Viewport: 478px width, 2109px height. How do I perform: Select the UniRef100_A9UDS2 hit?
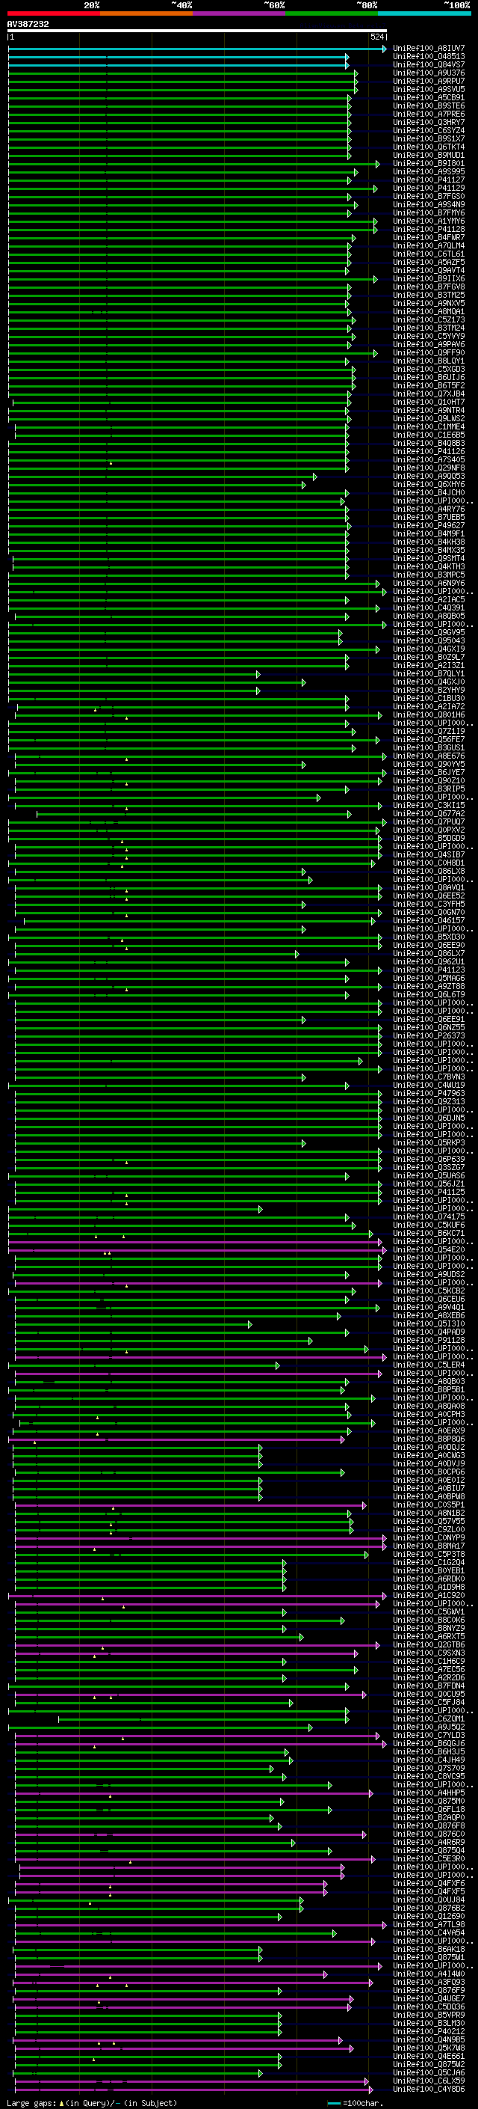429,1274
